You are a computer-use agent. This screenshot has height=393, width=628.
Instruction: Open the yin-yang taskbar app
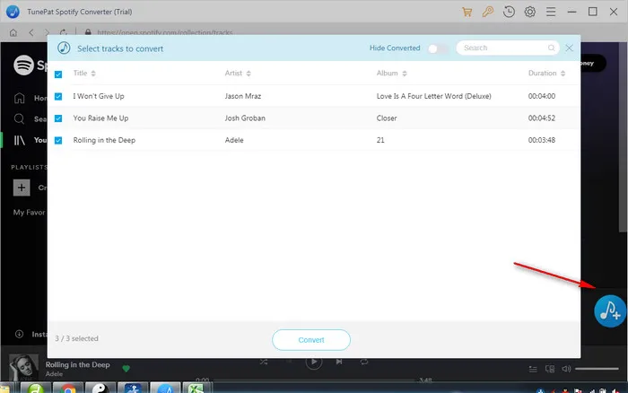point(100,388)
